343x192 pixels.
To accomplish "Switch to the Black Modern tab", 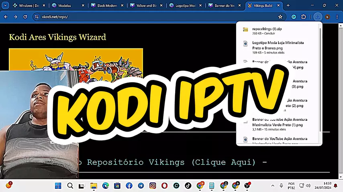I will pos(106,6).
